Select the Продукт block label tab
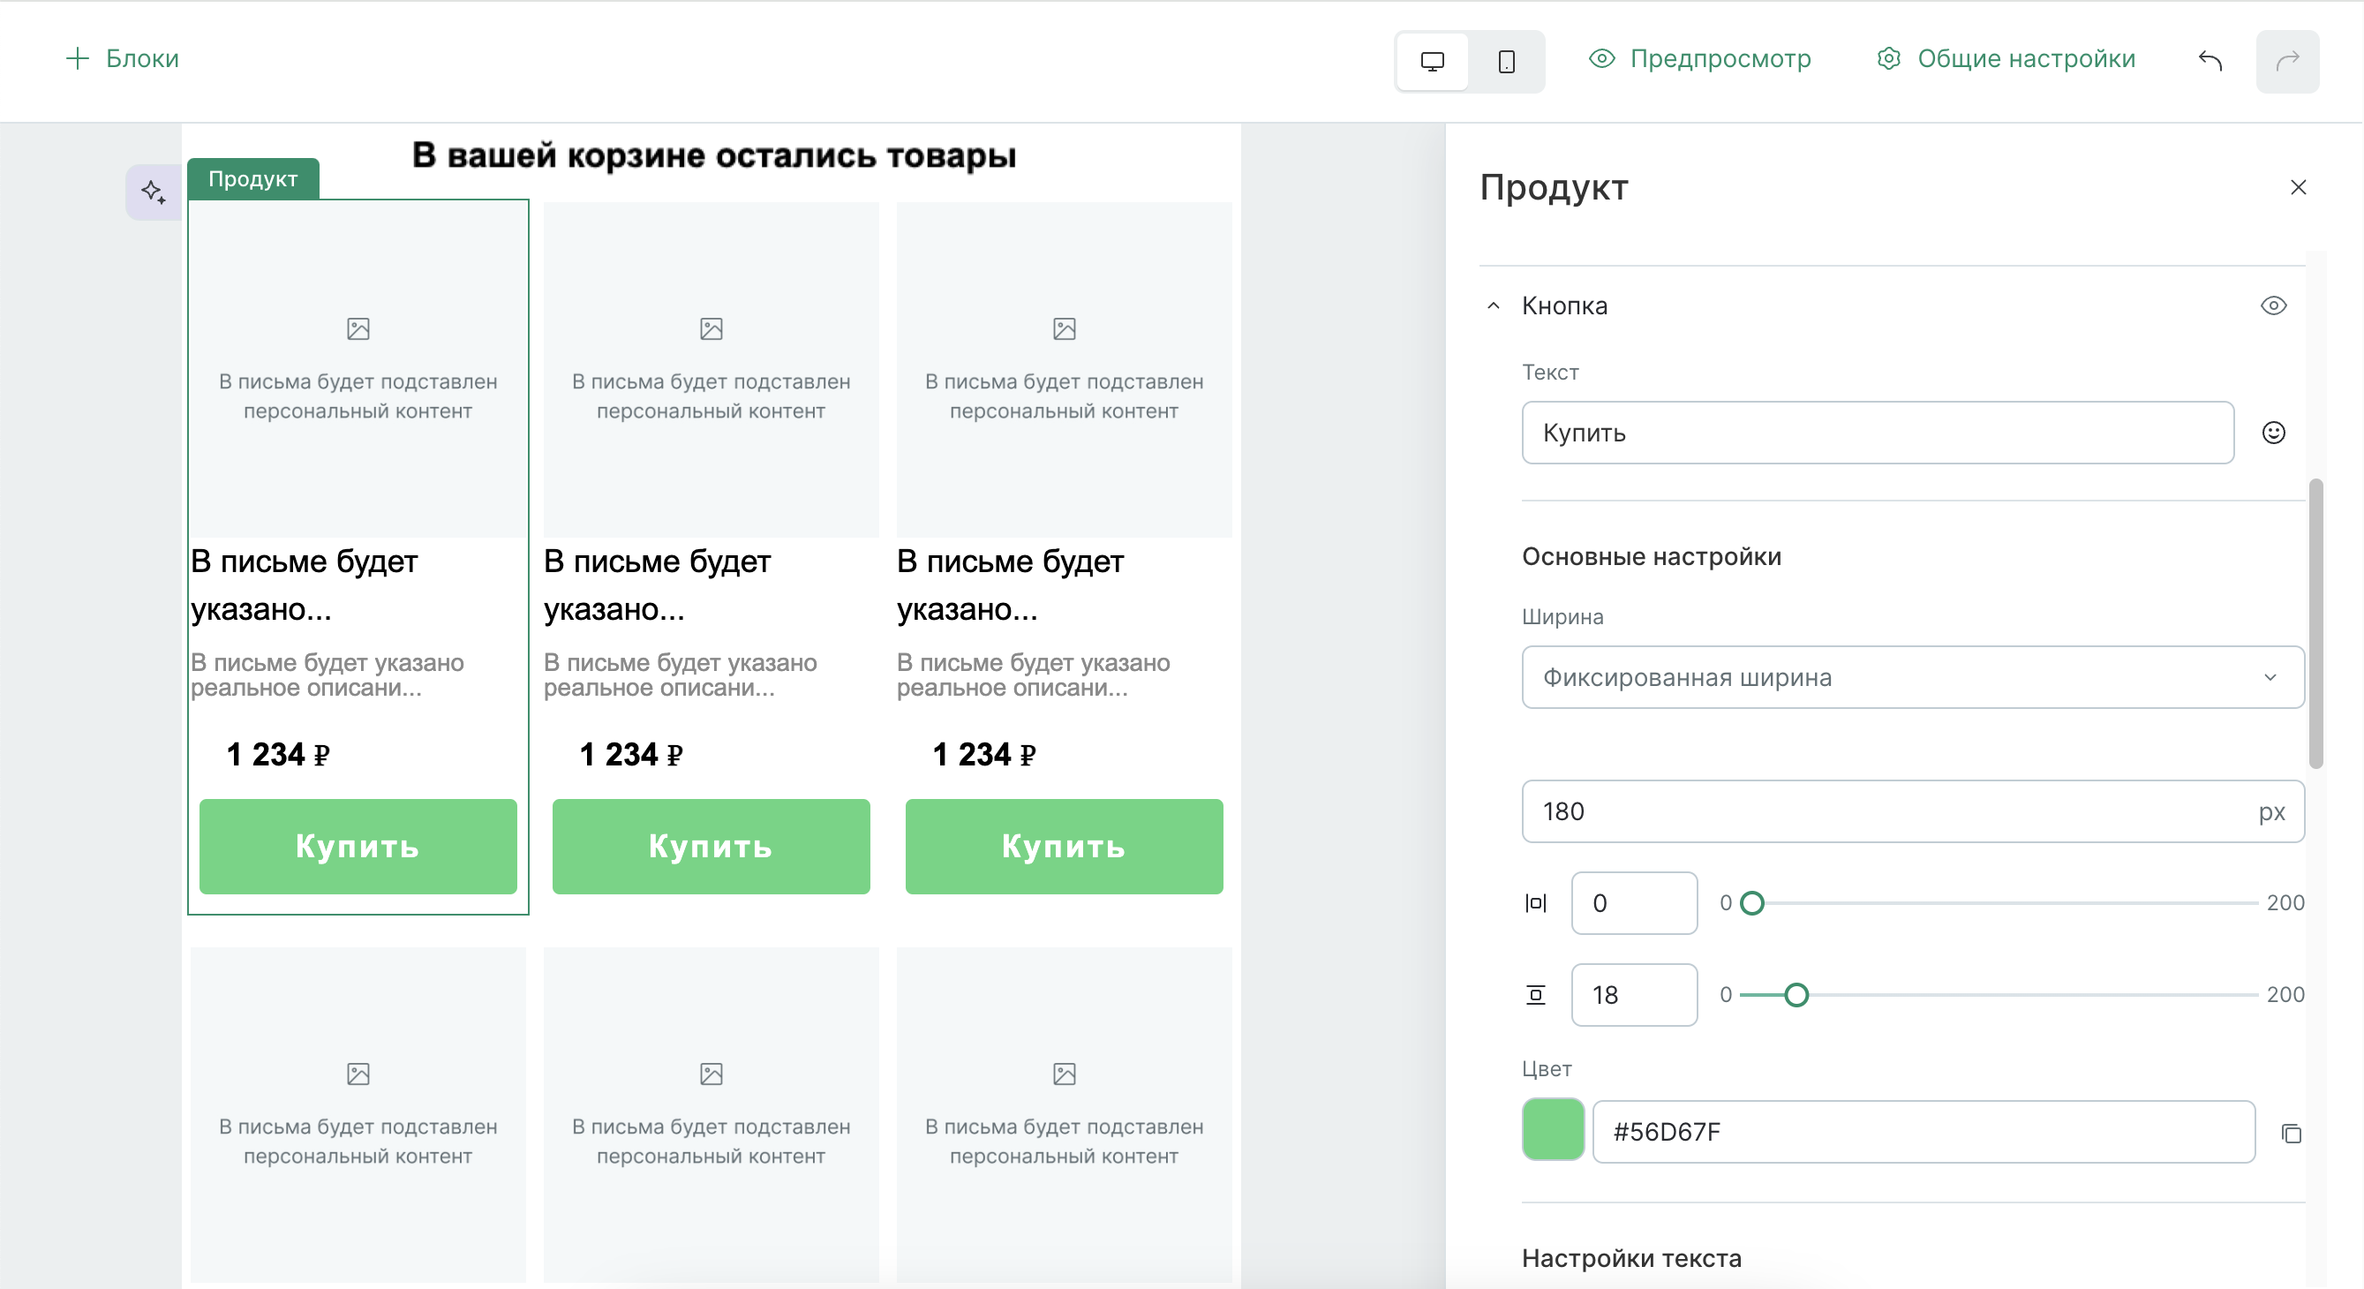Screen dimensions: 2364x1289 (x=253, y=178)
